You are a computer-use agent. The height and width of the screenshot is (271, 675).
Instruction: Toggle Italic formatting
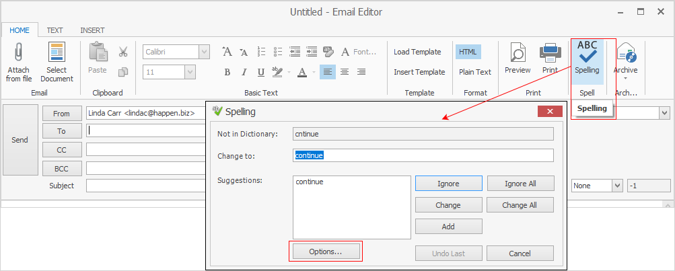[x=244, y=72]
